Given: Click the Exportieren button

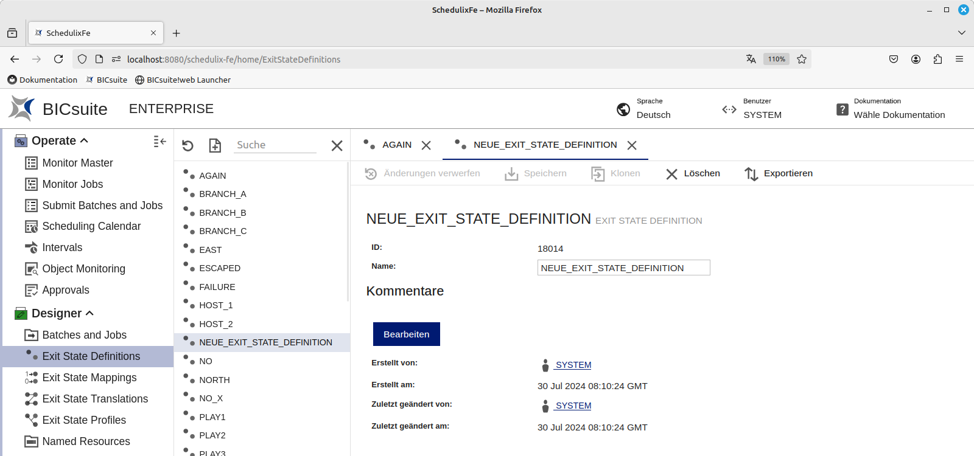Looking at the screenshot, I should click(779, 173).
